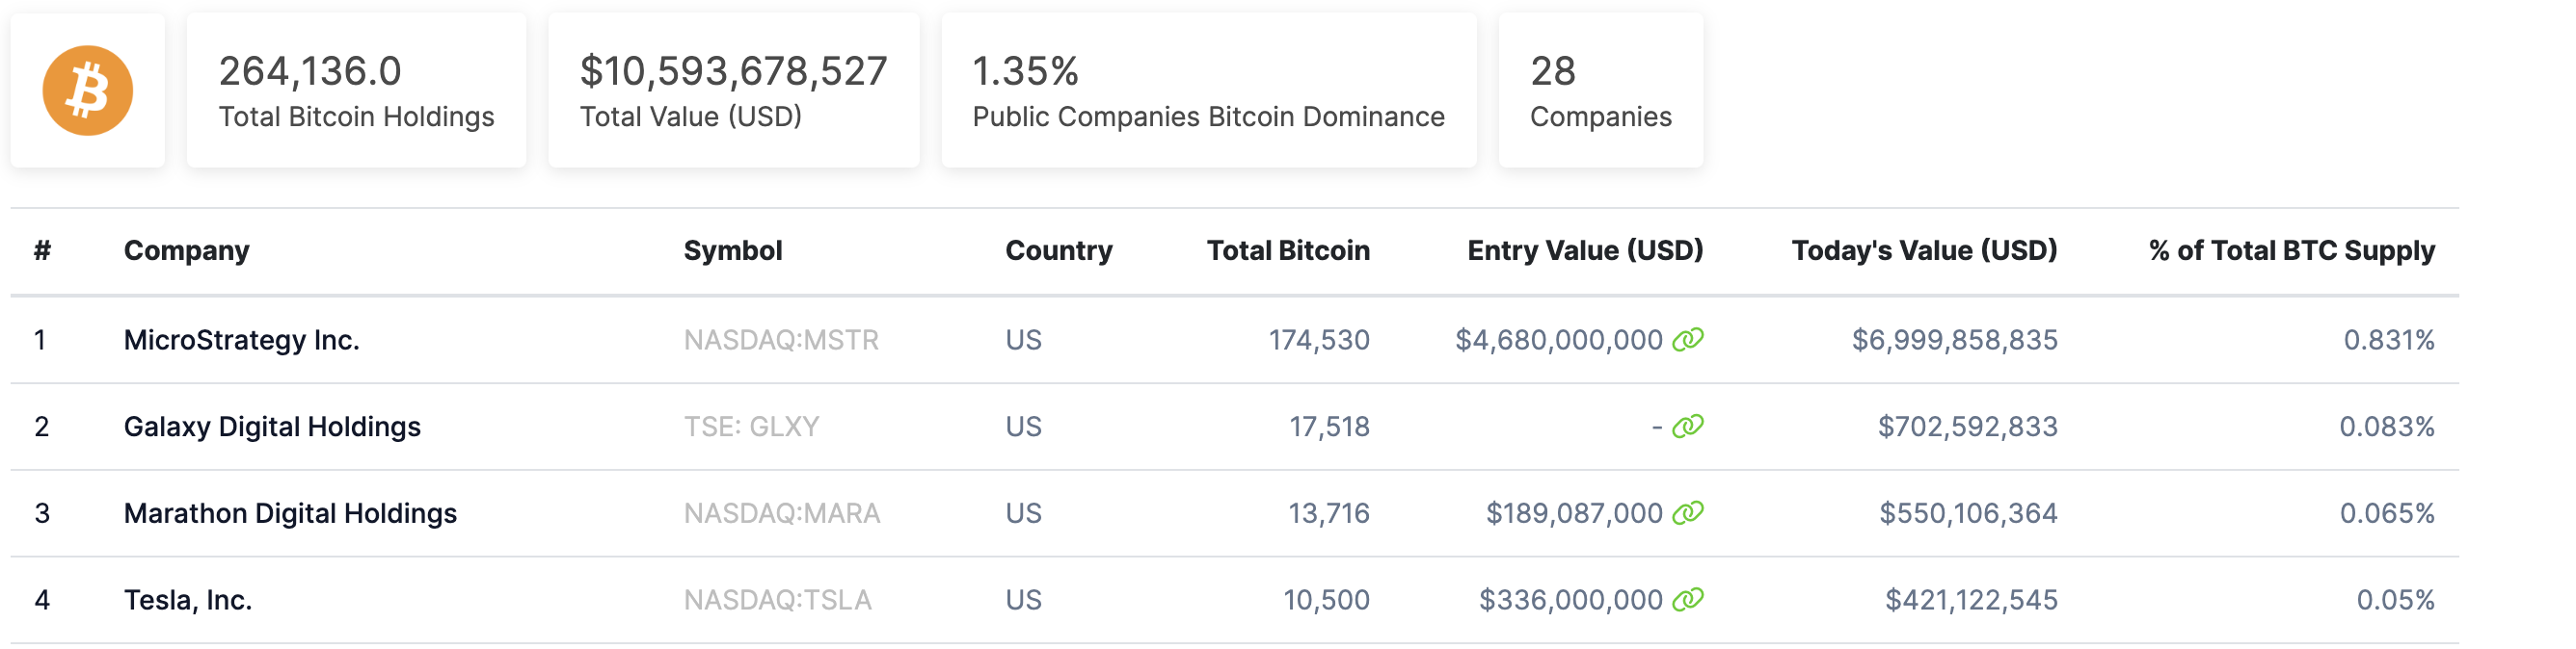
Task: Sort by % of Total BTC Supply
Action: (x=2291, y=250)
